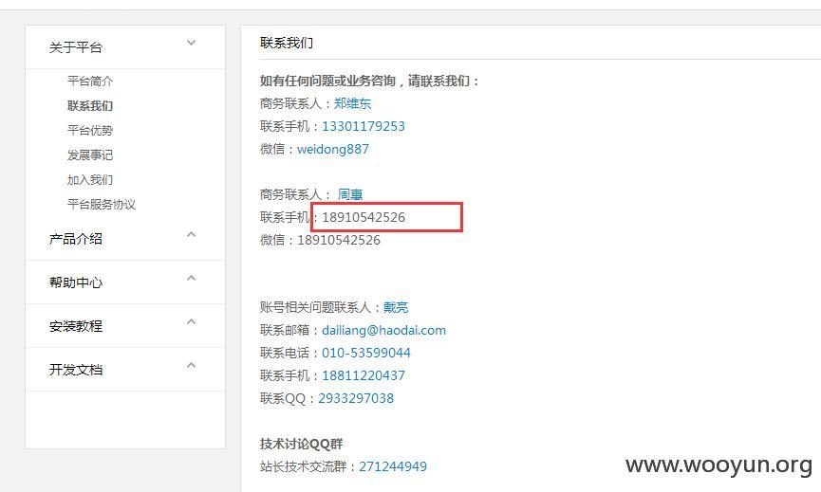Expand the 安装教程 section chevron
The width and height of the screenshot is (821, 492).
tap(191, 321)
